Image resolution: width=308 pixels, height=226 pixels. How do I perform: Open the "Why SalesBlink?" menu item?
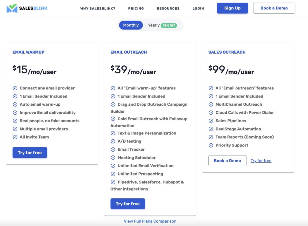[98, 8]
